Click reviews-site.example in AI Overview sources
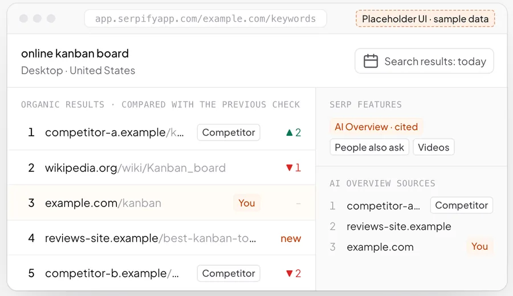The height and width of the screenshot is (296, 513). point(399,226)
